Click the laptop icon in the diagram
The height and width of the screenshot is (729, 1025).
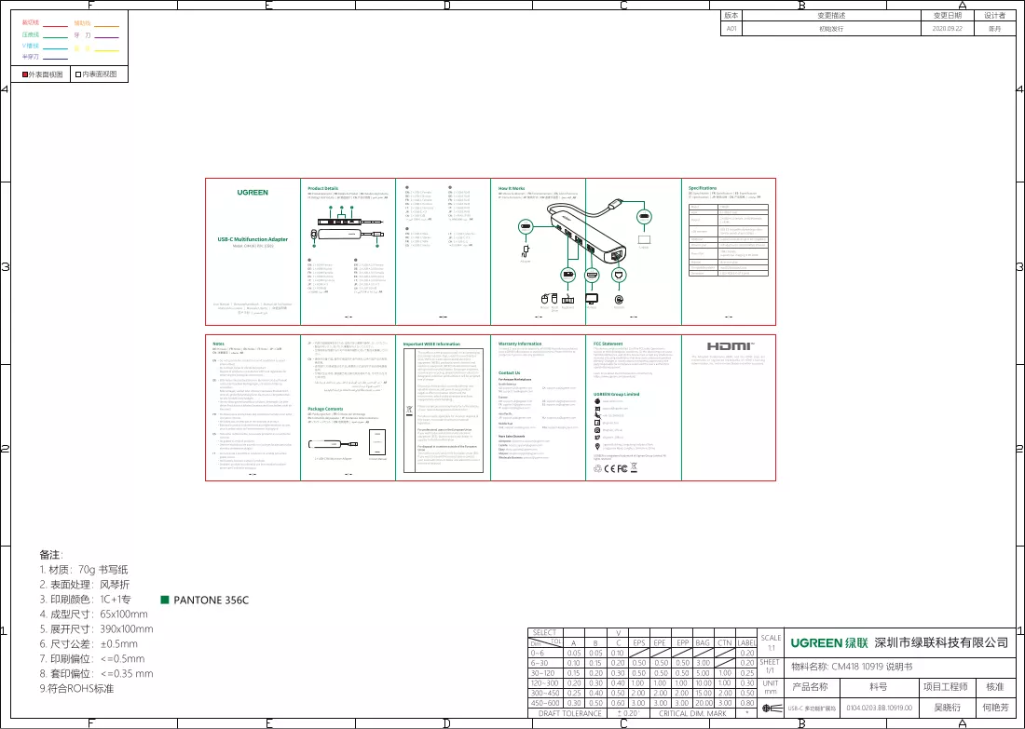tap(644, 239)
